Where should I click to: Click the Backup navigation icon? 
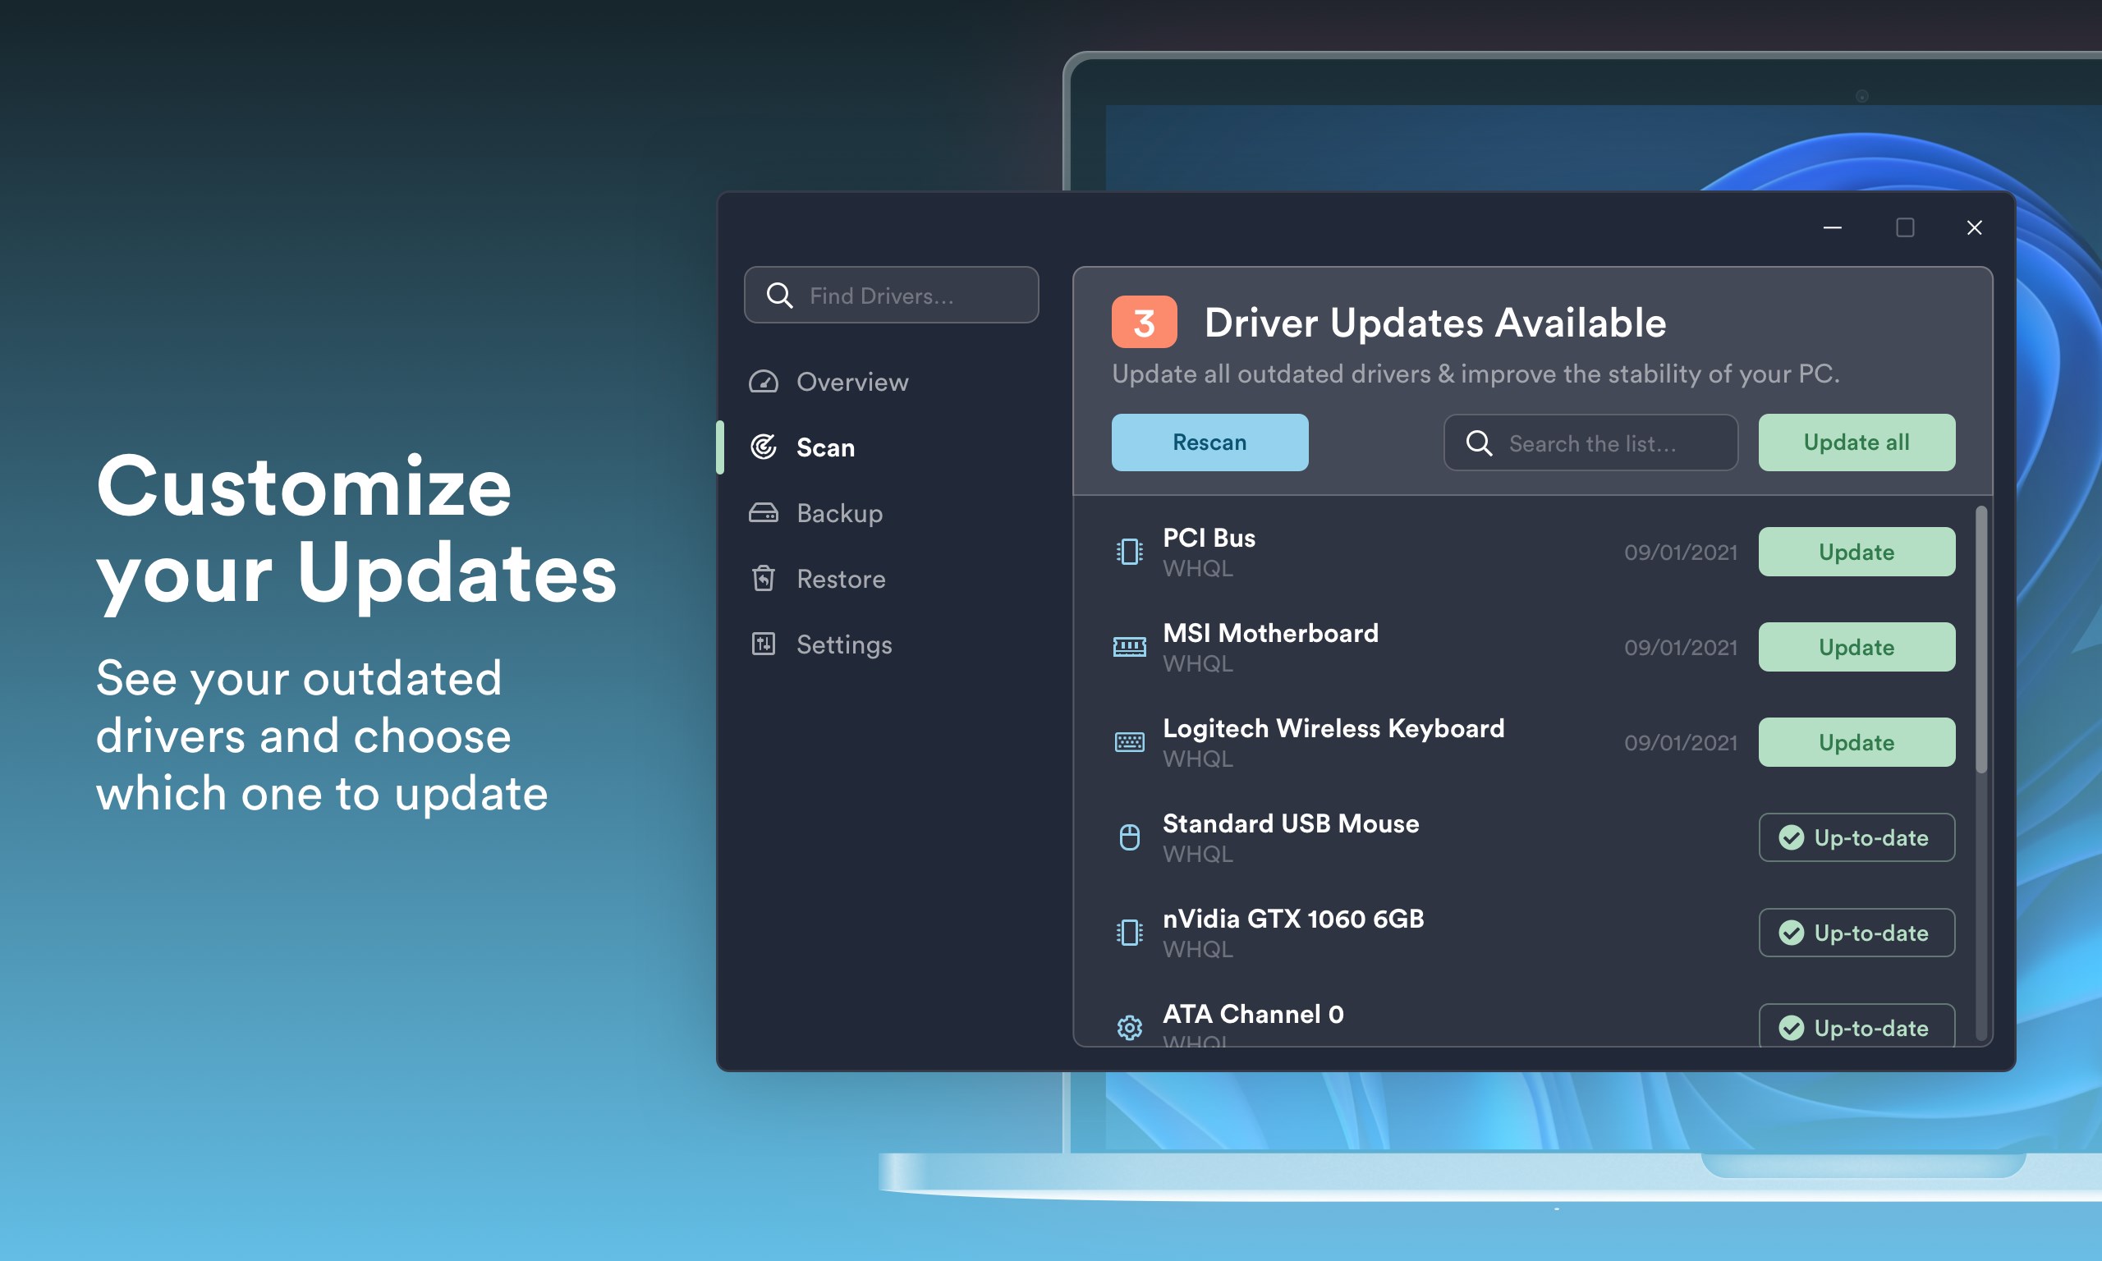click(764, 512)
